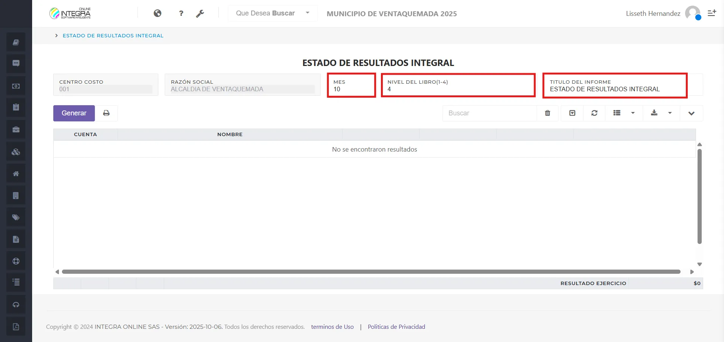Open the wrench tools icon in the header
Viewport: 724px width, 342px height.
[200, 13]
